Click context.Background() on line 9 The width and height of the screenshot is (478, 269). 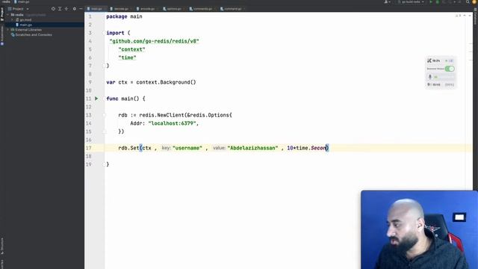(166, 82)
